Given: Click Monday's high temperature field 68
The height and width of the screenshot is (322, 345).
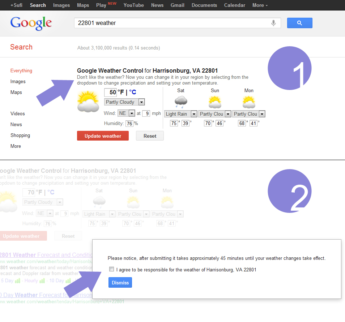Looking at the screenshot, I should (x=242, y=123).
